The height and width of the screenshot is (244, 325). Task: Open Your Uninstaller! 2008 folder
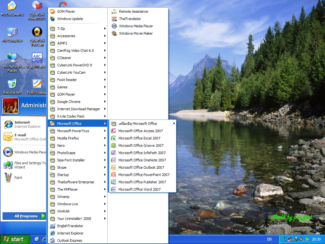point(78,219)
